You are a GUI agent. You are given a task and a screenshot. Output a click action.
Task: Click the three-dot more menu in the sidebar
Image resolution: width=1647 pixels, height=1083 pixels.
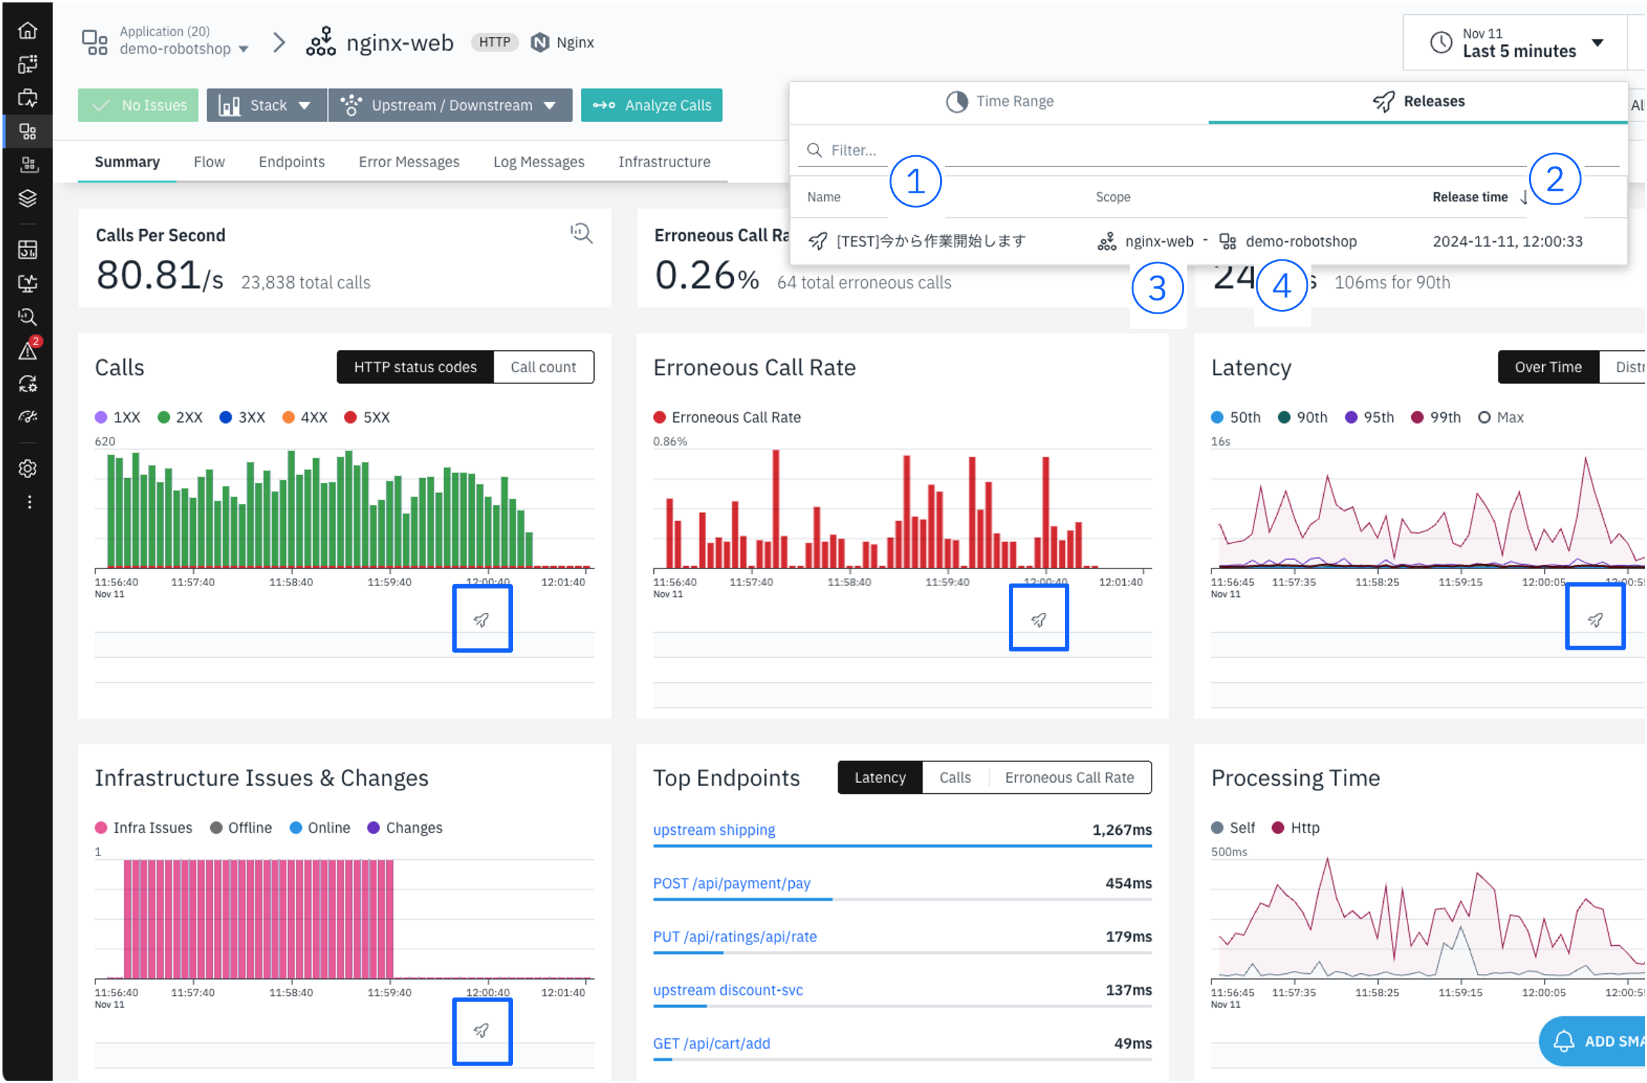[x=29, y=501]
